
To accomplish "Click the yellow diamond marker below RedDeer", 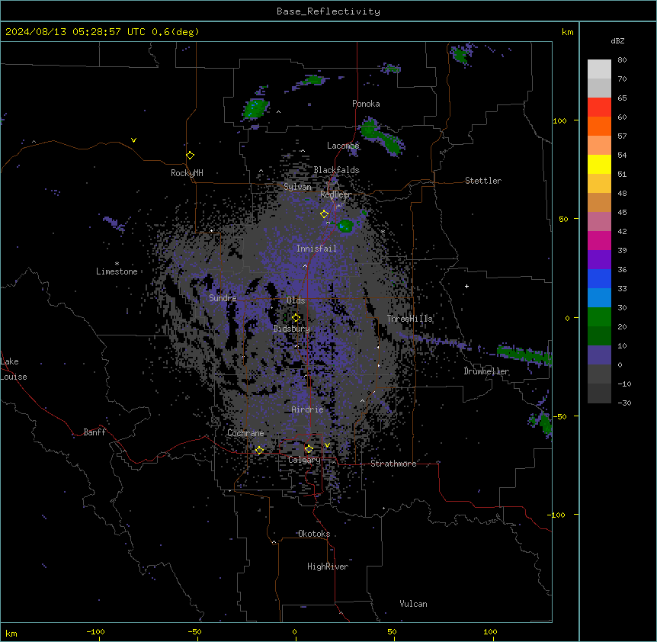I will [324, 214].
